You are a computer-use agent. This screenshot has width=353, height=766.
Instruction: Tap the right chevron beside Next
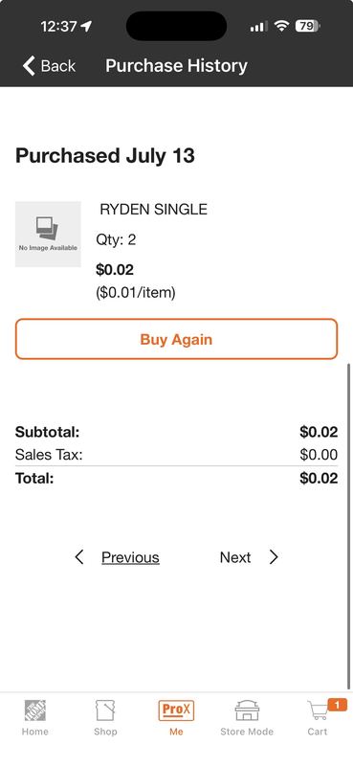click(274, 557)
